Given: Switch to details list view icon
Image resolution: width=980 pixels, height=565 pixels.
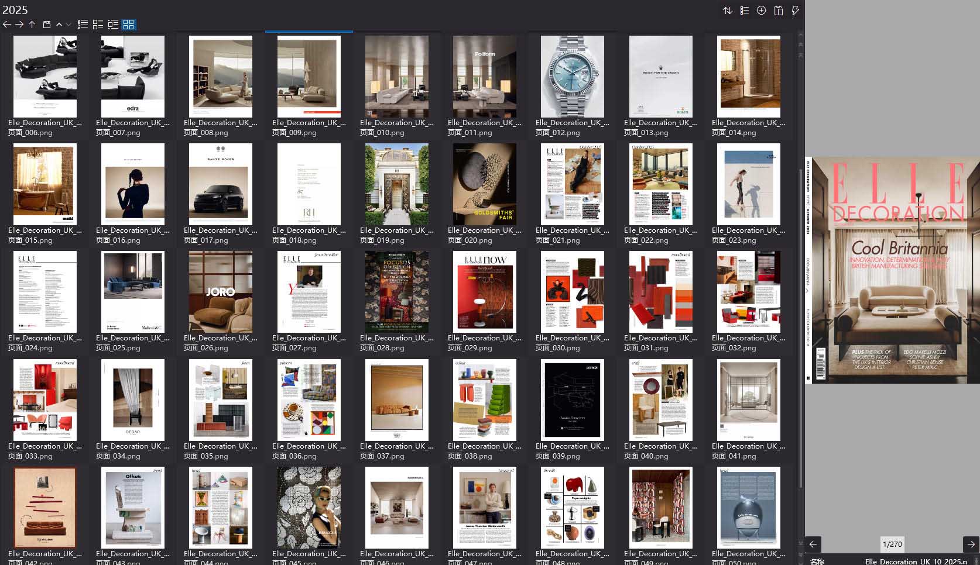Looking at the screenshot, I should click(x=82, y=25).
